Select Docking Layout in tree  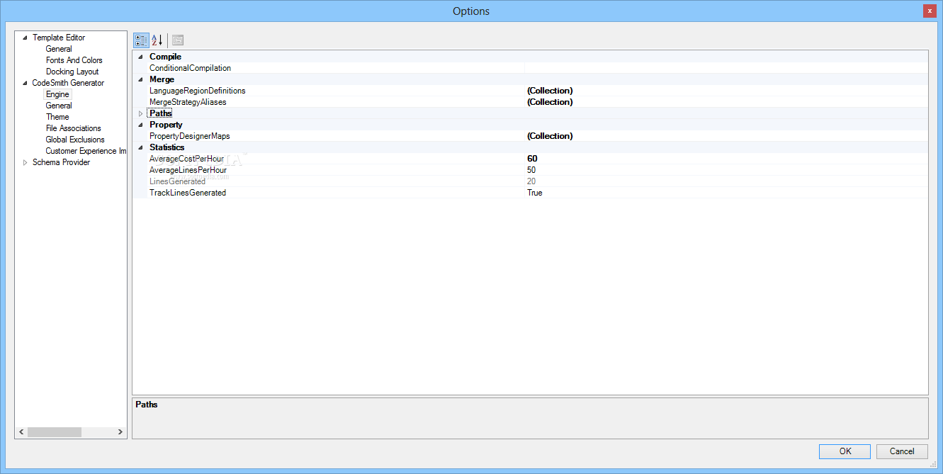point(72,72)
